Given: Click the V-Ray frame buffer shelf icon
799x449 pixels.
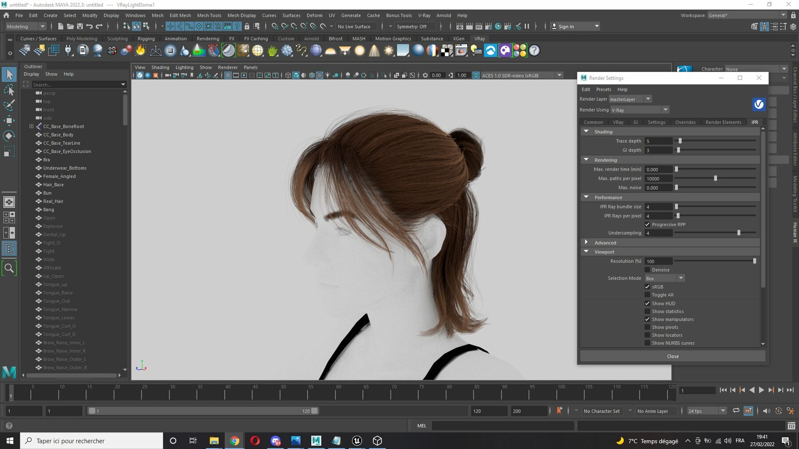Looking at the screenshot, I should pos(461,51).
